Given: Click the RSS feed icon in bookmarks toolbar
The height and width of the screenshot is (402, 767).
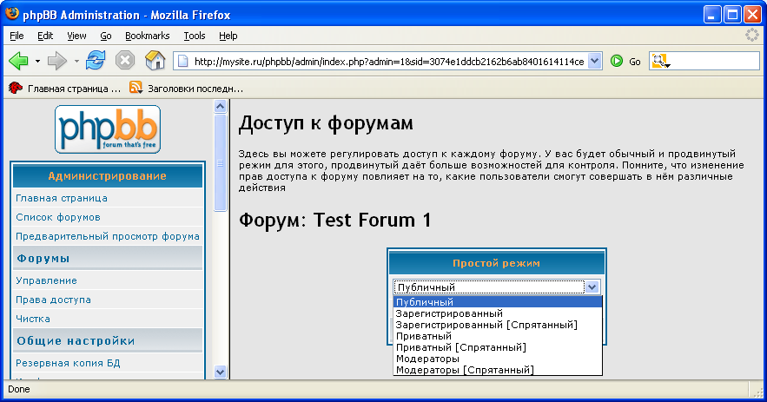Looking at the screenshot, I should pyautogui.click(x=136, y=88).
